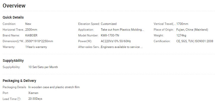Click the Xiamen port value
Image resolution: width=215 pixels, height=104 pixels.
(x=33, y=93)
